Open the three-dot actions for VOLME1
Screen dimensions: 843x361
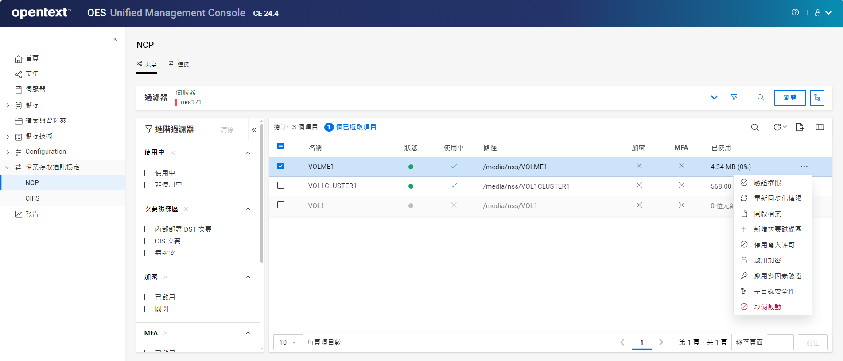(804, 167)
